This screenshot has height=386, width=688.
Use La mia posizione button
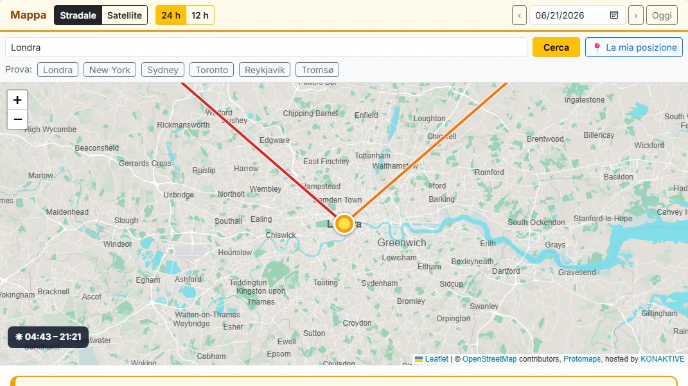pos(634,47)
